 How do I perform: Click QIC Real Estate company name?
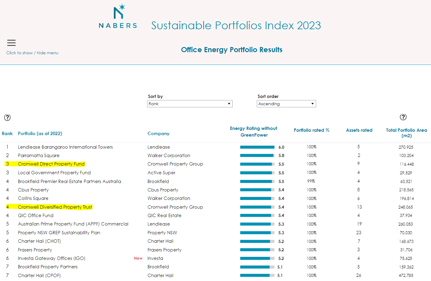pyautogui.click(x=165, y=216)
